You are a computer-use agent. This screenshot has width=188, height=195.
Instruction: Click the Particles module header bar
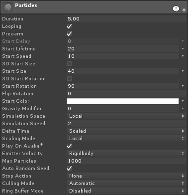click(94, 7)
